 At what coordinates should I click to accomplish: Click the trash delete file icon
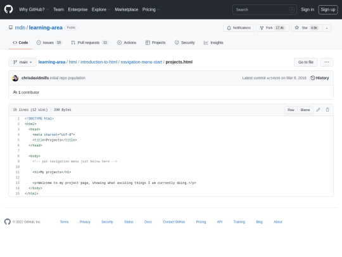(x=327, y=110)
